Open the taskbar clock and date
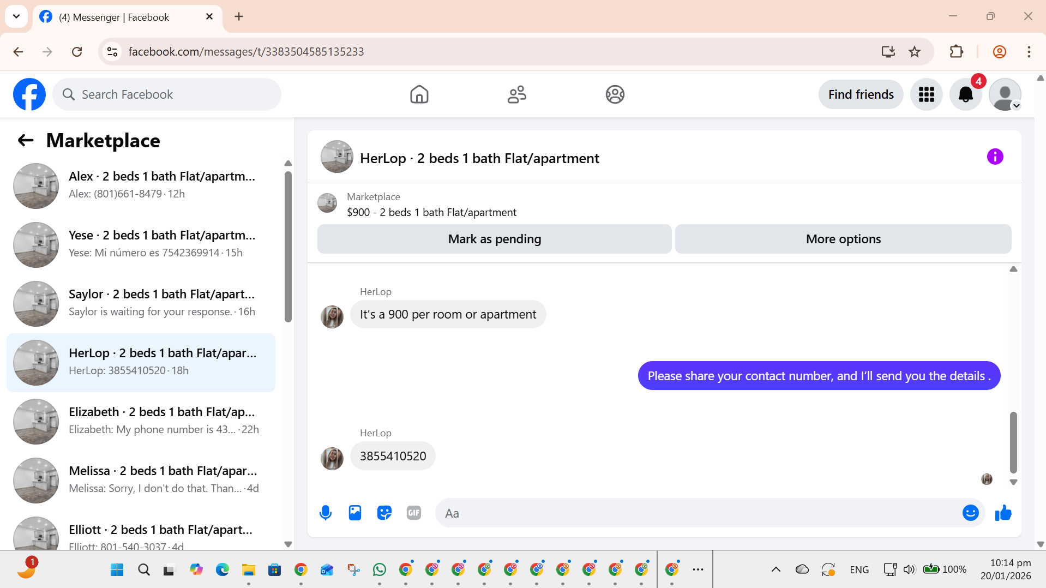This screenshot has height=588, width=1046. pos(1006,569)
